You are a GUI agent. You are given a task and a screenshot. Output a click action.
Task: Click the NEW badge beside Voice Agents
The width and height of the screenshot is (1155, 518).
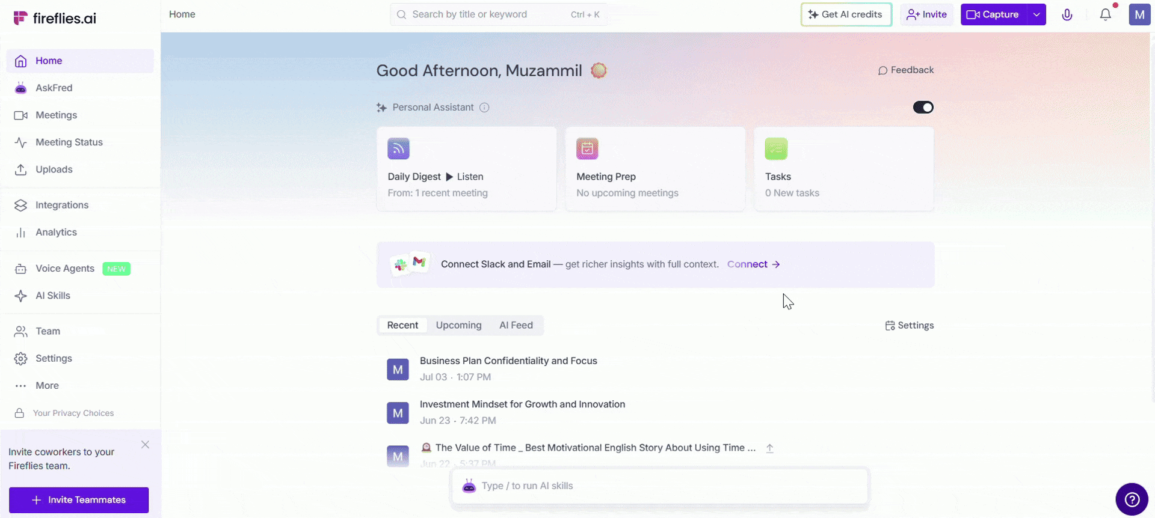click(117, 269)
